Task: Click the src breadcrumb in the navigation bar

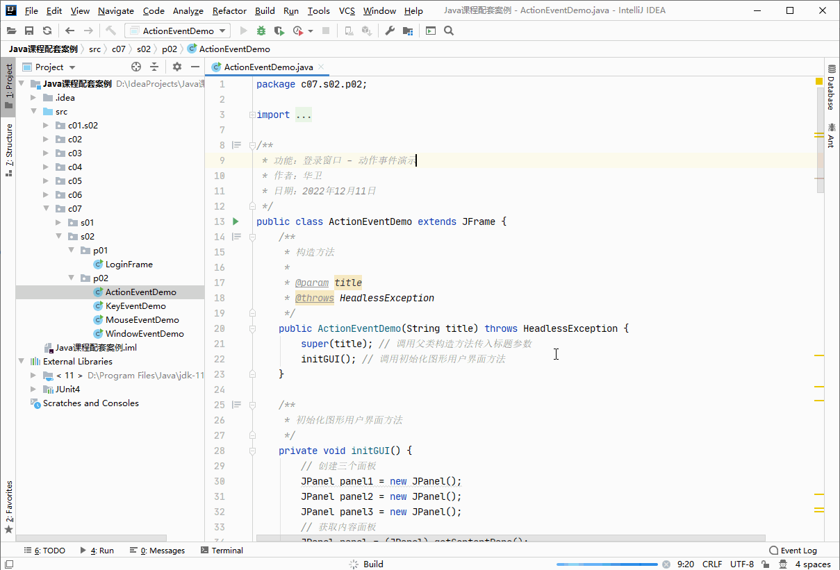Action: (94, 49)
